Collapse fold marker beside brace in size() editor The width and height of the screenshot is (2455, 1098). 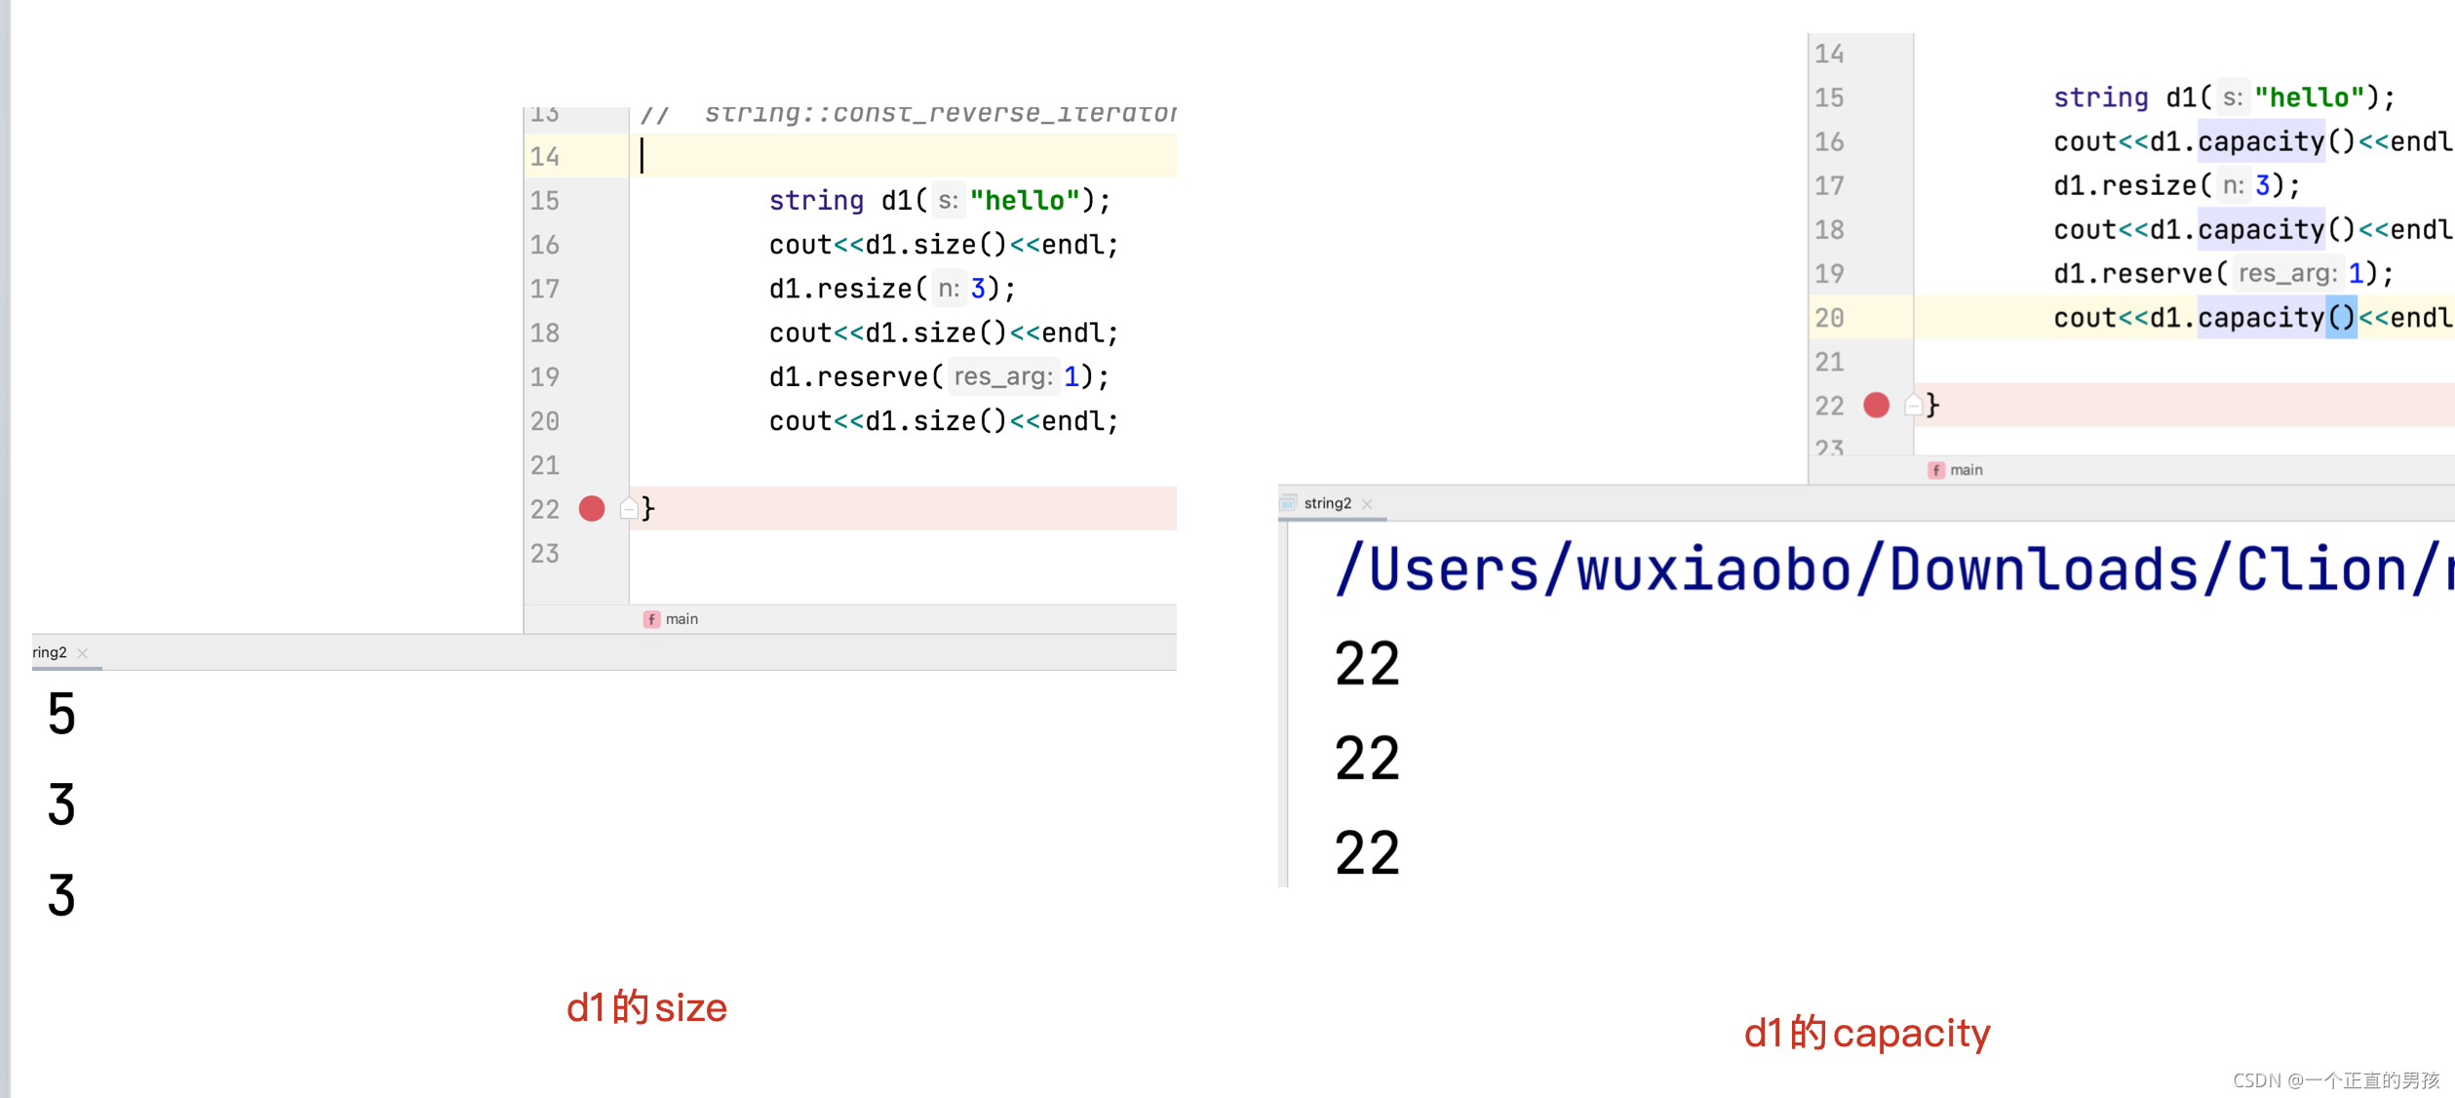629,508
